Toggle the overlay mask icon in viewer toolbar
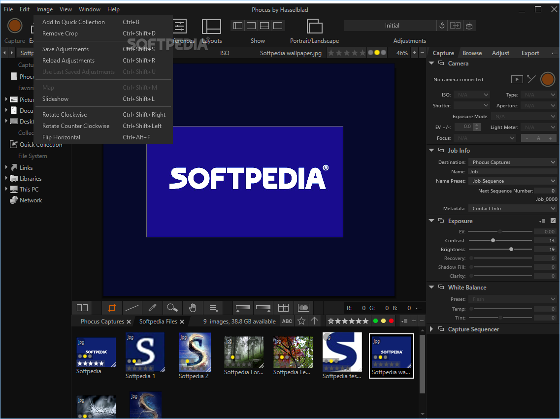560x419 pixels. [x=303, y=308]
